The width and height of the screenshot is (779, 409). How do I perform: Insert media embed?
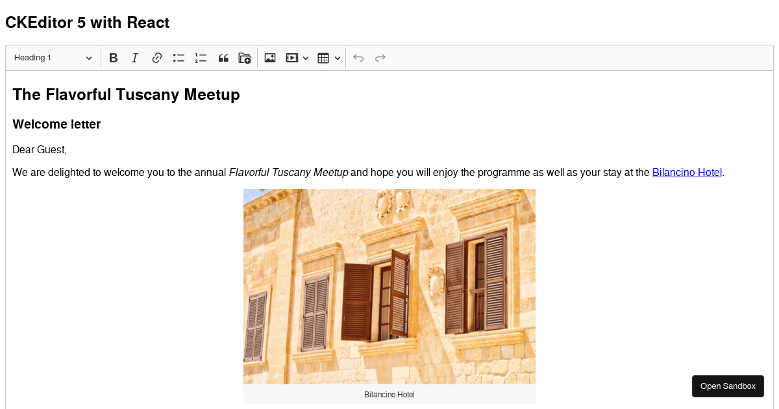click(x=292, y=58)
